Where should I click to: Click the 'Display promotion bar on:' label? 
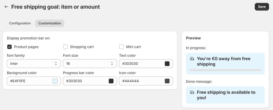(x=29, y=38)
